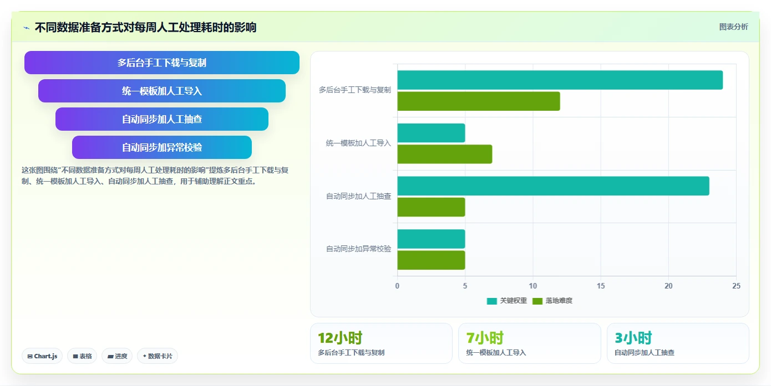Click the 统一模板加人工导入 caption under 7小时
The height and width of the screenshot is (386, 771).
496,353
